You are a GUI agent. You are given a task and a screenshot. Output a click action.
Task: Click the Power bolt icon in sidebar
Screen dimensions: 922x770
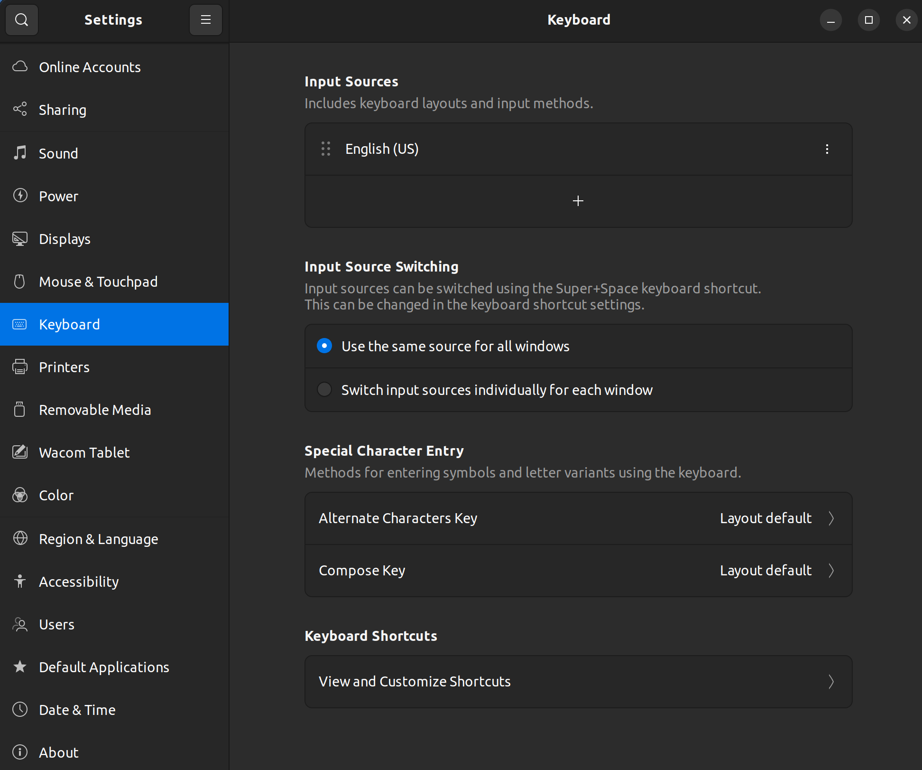tap(19, 196)
